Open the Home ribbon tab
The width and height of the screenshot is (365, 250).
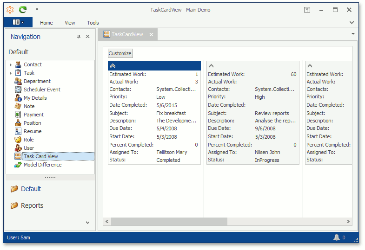click(x=46, y=23)
